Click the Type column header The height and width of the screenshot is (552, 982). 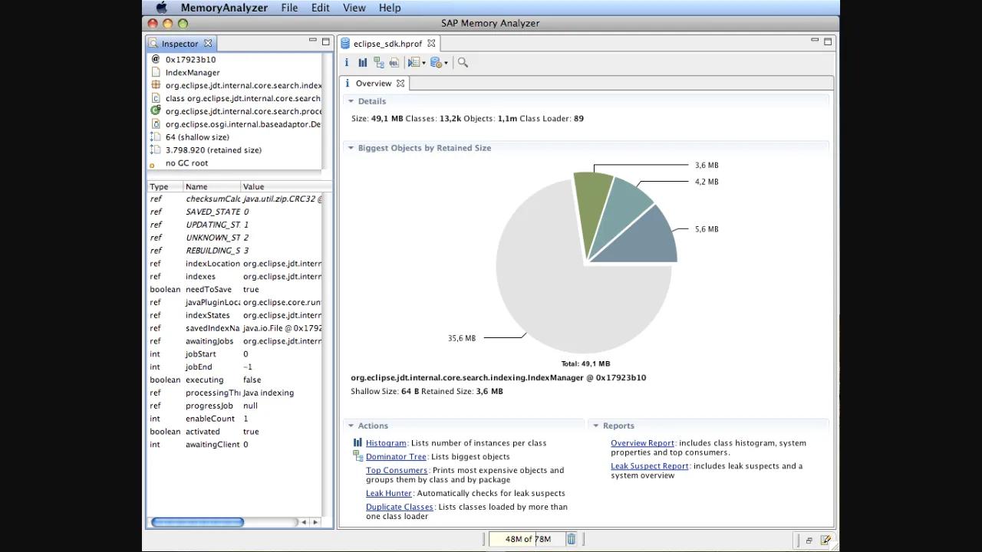165,186
